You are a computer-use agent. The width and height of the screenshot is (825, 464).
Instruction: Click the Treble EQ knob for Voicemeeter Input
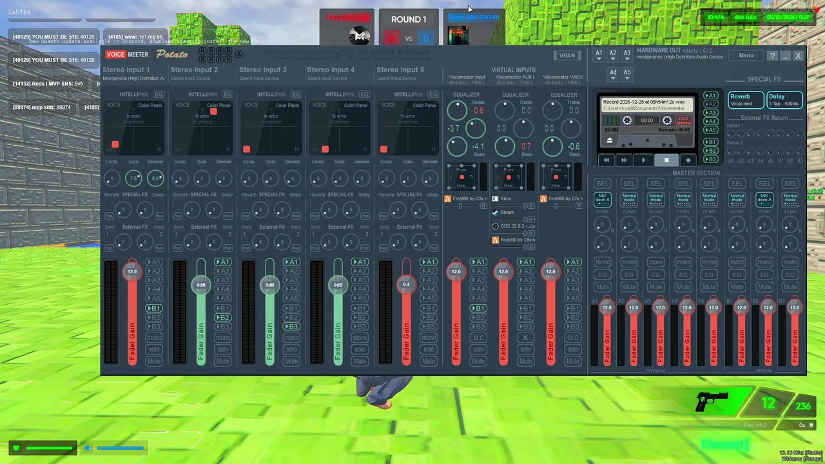pyautogui.click(x=458, y=110)
